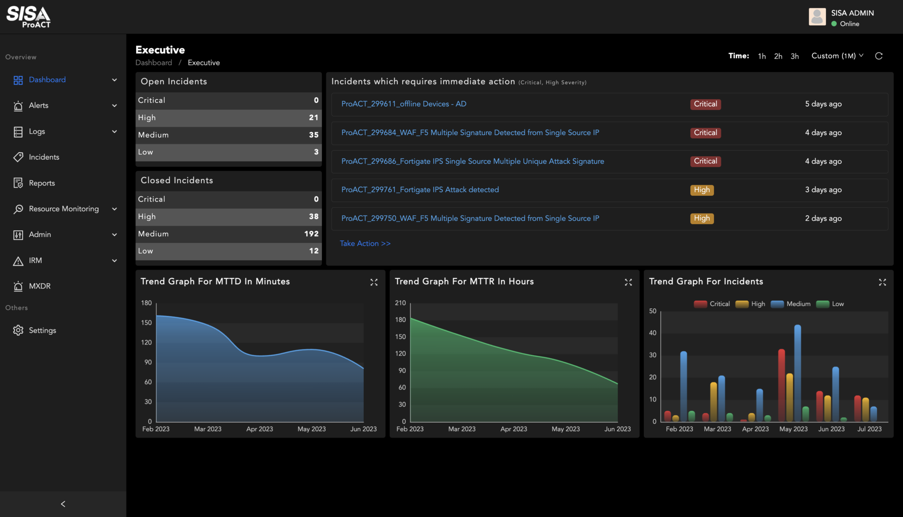
Task: Open the Incidents section from sidebar
Action: [x=44, y=157]
